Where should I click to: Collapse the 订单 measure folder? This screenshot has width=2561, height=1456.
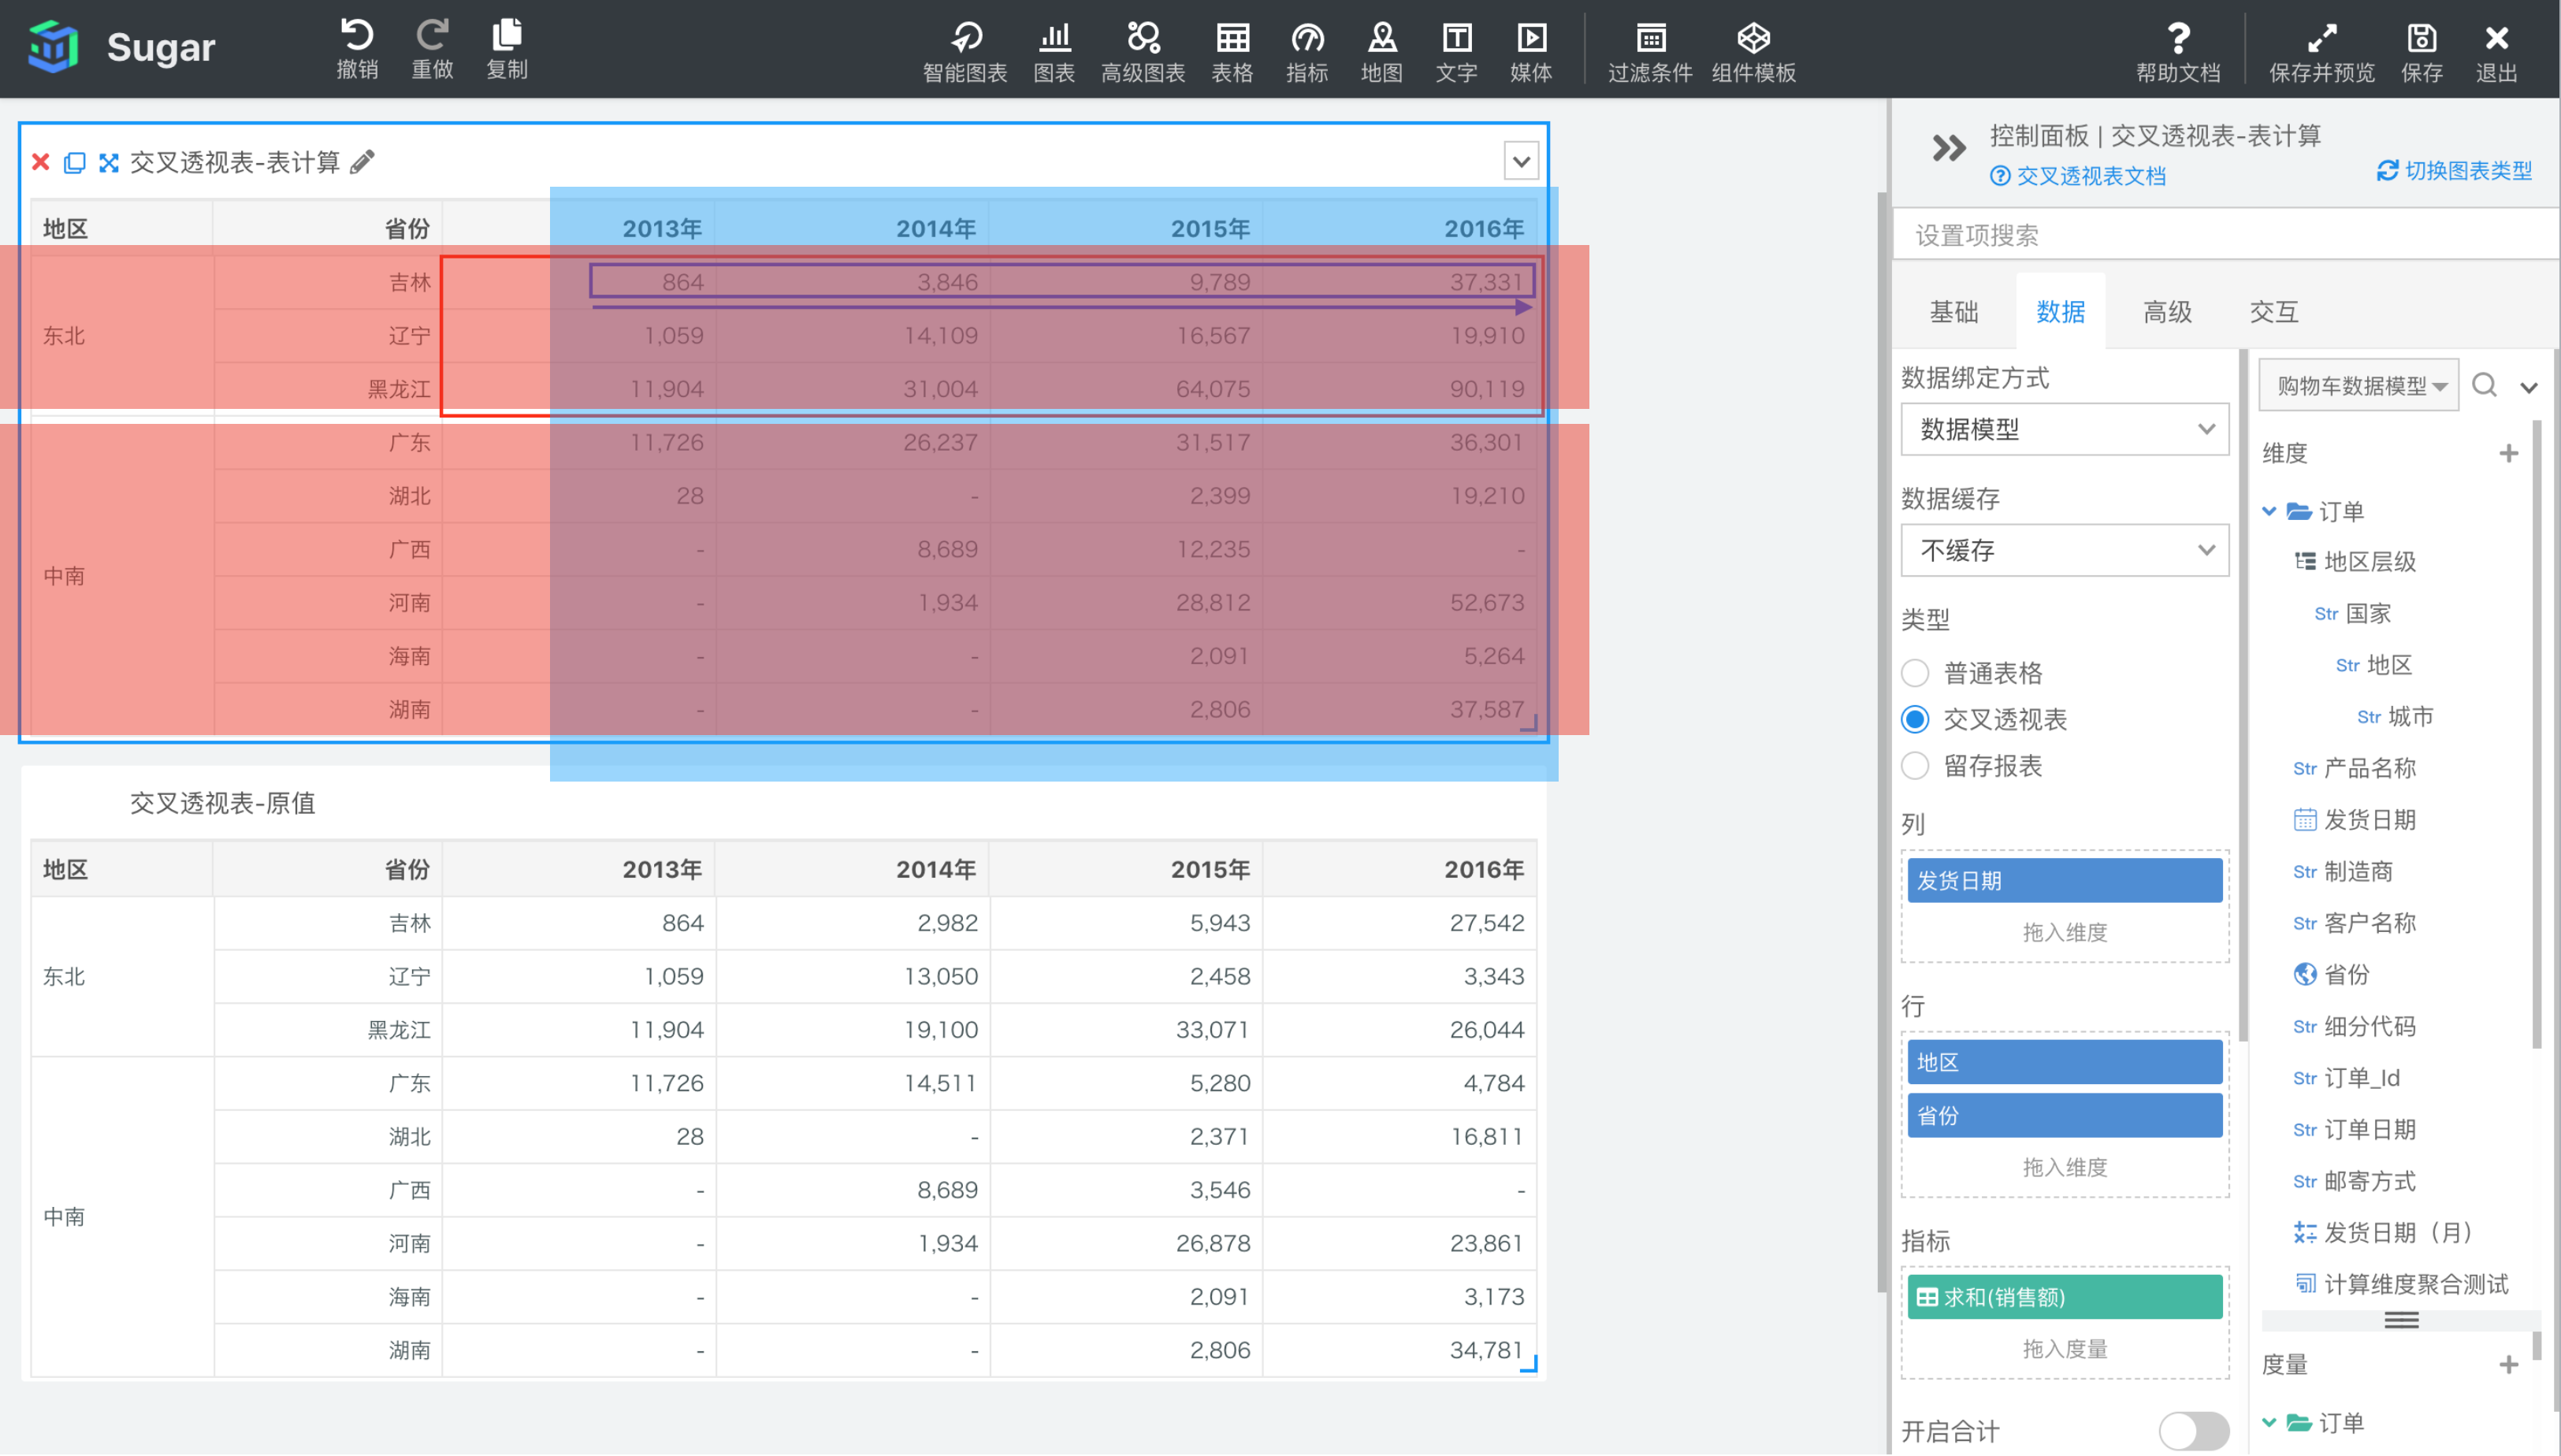click(x=2269, y=1422)
